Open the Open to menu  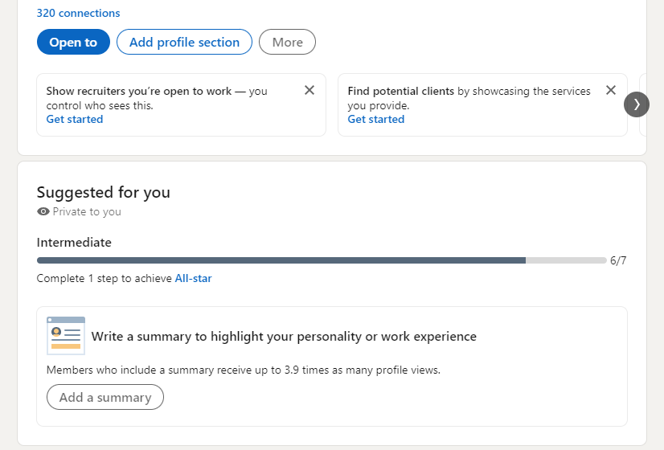(x=73, y=42)
